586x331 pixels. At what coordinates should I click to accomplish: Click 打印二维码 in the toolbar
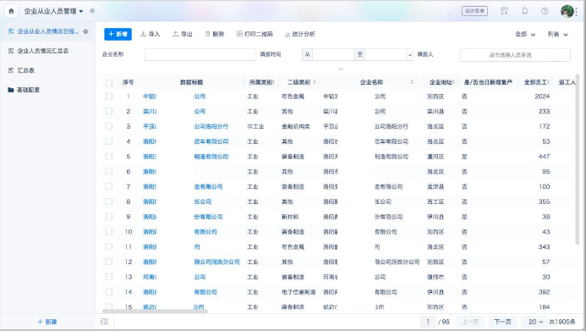[255, 34]
